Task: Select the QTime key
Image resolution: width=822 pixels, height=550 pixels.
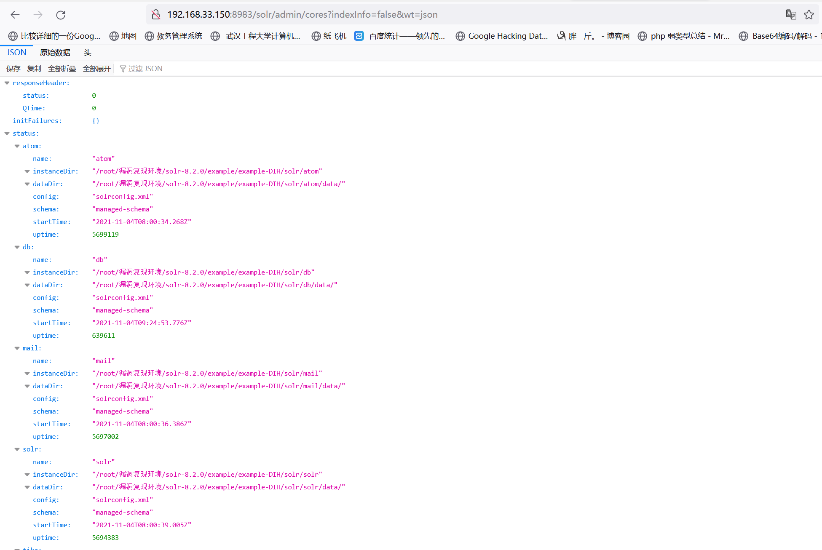Action: coord(34,108)
